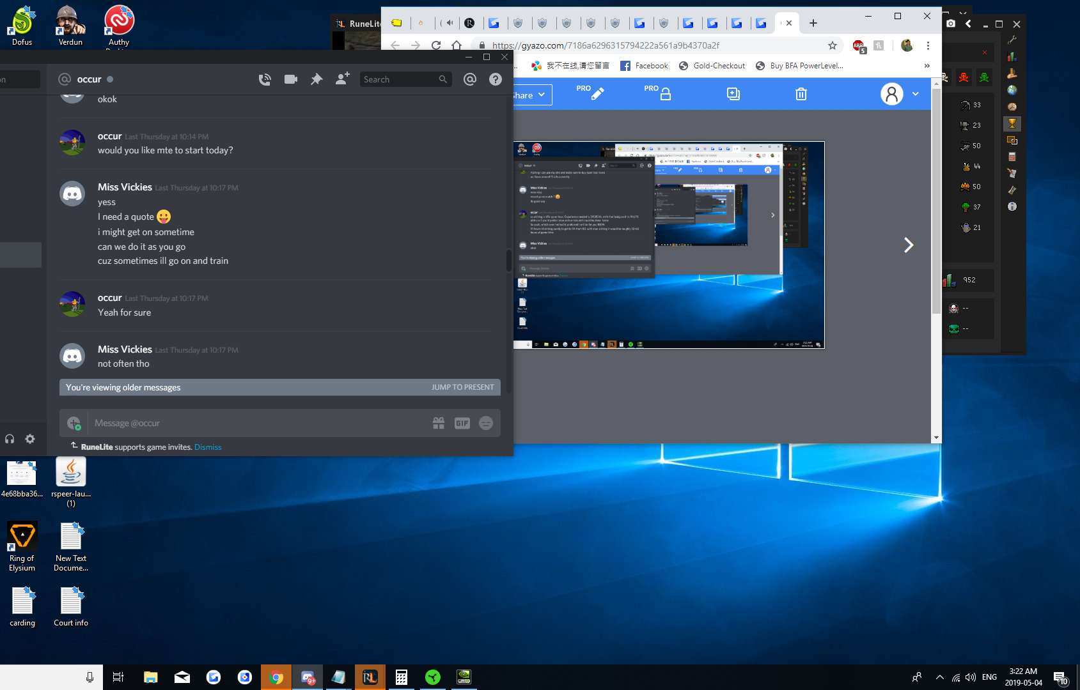Click the Message @occur input field

click(256, 423)
